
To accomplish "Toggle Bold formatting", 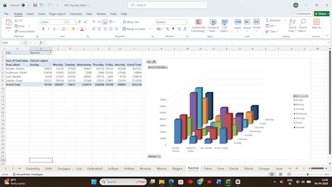I will point(43,29).
